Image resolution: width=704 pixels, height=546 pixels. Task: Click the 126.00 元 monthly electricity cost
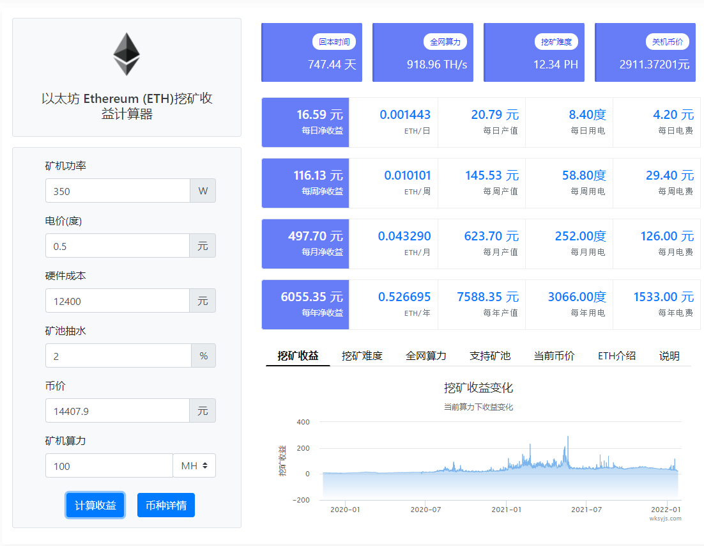[x=667, y=237]
